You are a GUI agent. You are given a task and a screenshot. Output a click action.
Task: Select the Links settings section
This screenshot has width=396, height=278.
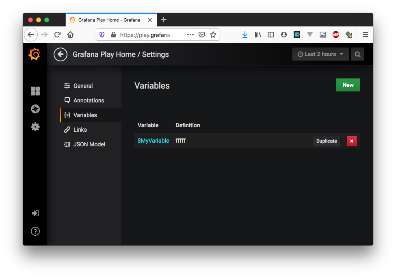[x=91, y=130]
